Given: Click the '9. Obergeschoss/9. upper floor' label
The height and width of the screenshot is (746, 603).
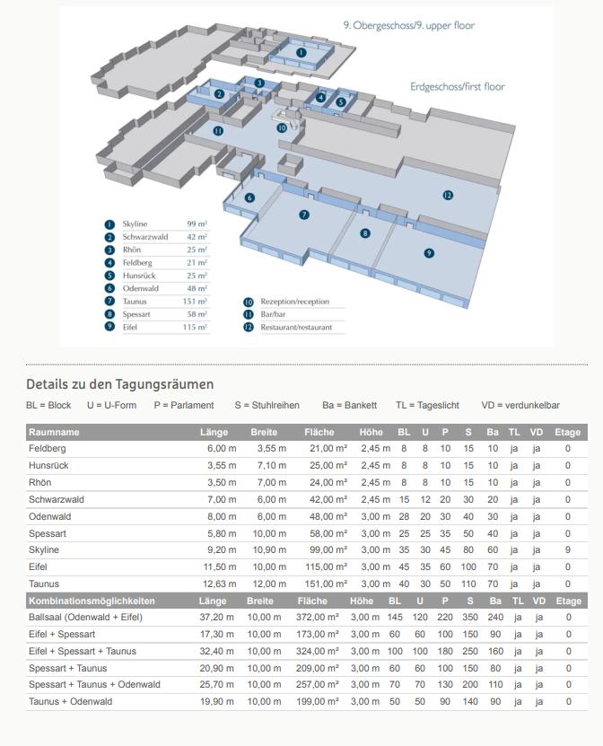Looking at the screenshot, I should (409, 26).
